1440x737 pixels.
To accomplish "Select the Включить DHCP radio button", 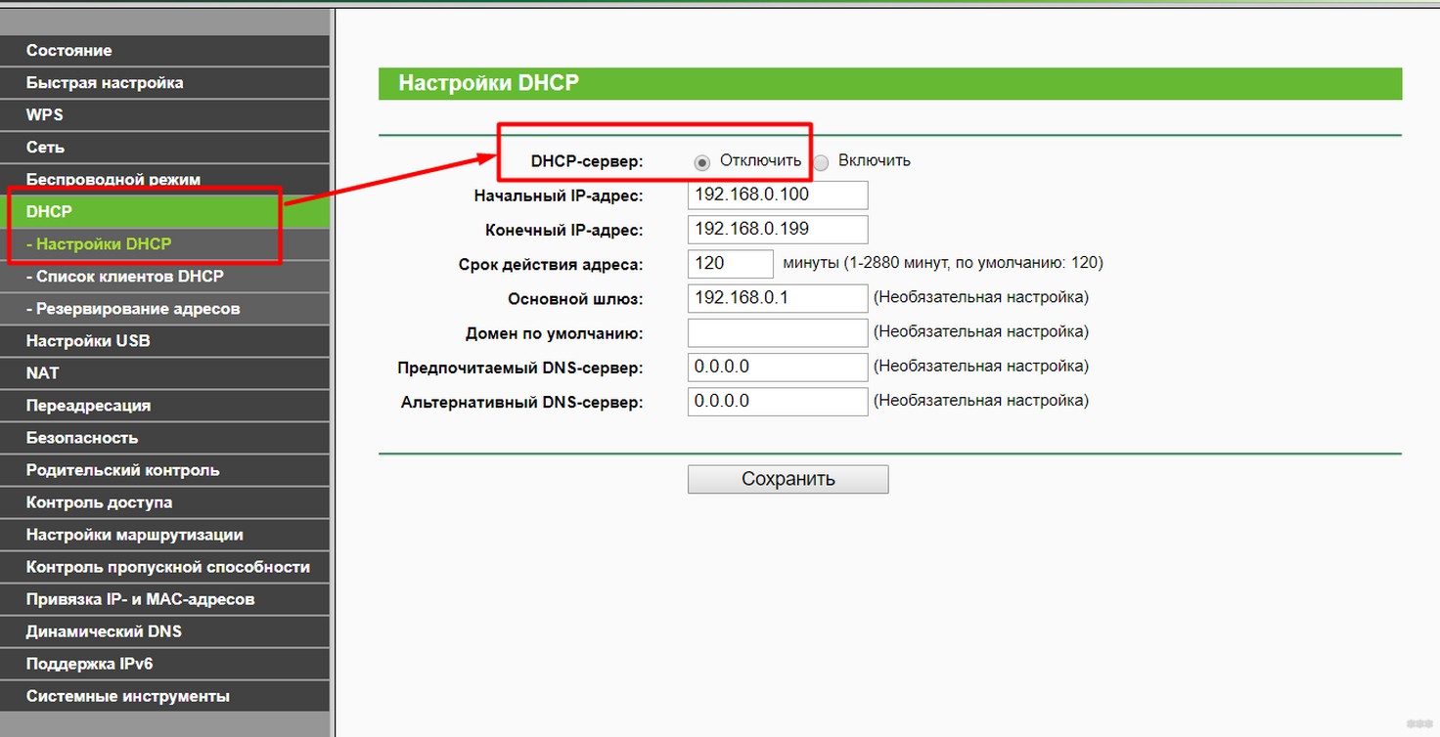I will tap(822, 162).
